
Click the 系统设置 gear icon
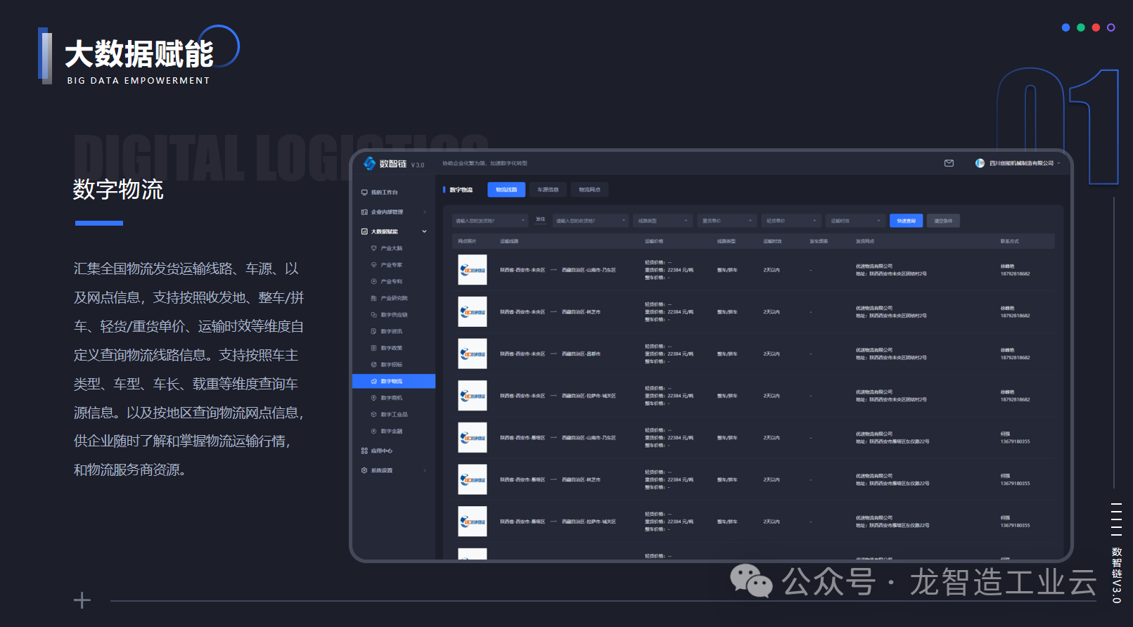(x=364, y=470)
